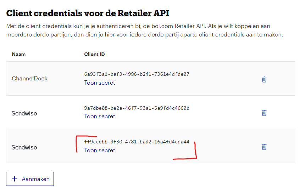This screenshot has width=300, height=193.
Task: Click Sendwise name in the 9a7dbe08 row
Action: point(24,113)
